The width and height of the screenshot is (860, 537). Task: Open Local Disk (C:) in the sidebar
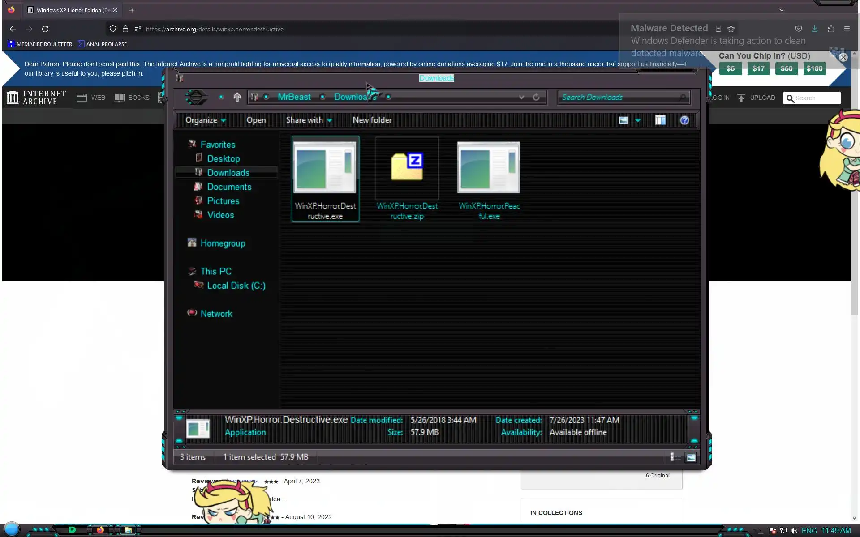236,286
